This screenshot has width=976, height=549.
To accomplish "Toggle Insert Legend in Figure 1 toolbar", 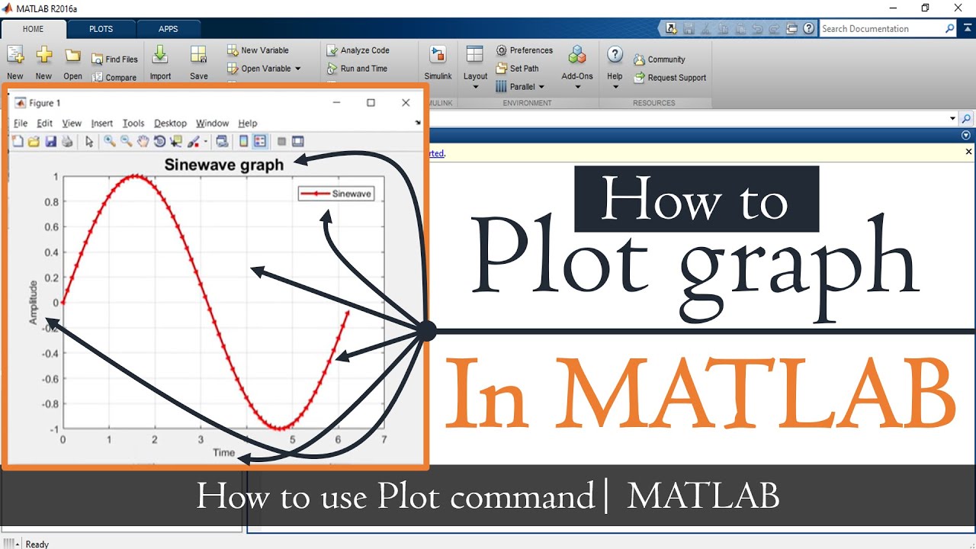I will 260,141.
